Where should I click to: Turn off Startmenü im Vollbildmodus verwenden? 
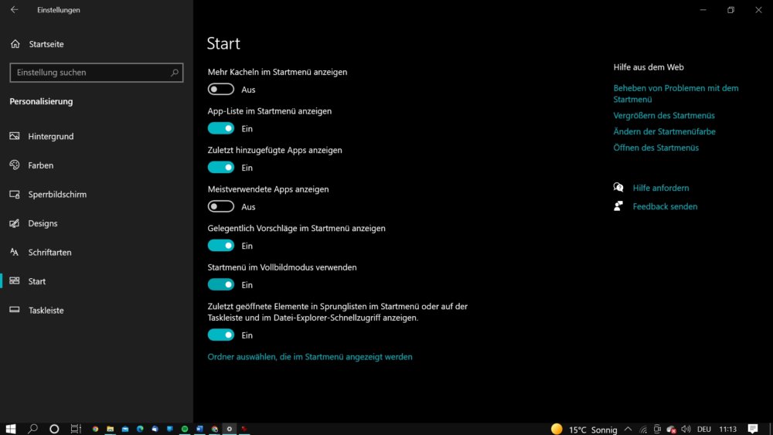point(221,284)
